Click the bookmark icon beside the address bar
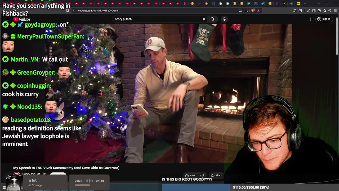Screen dimensions: 339x191 (67, 11)
